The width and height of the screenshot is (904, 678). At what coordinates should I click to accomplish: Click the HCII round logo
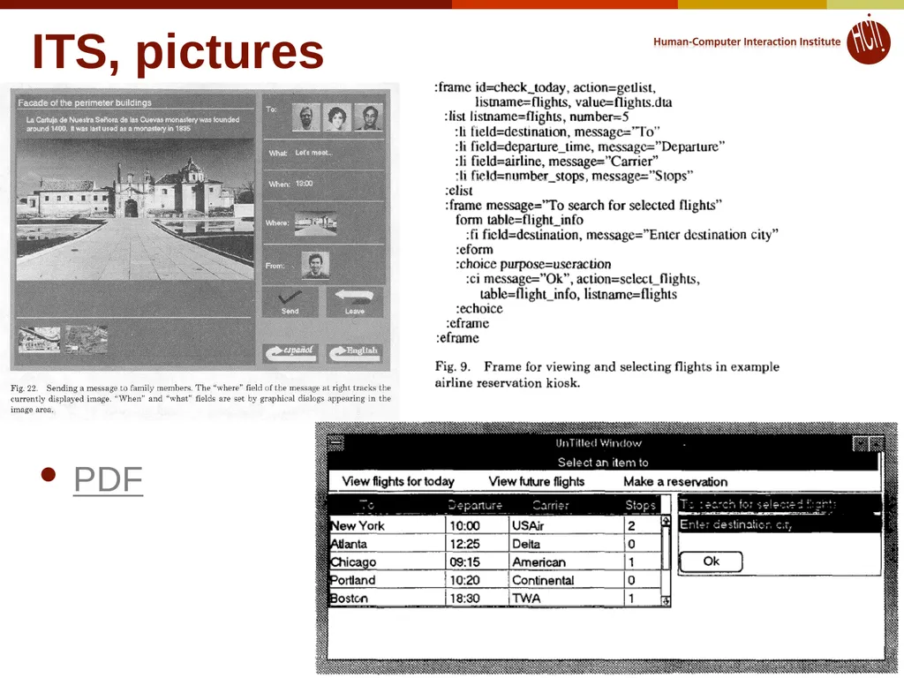pos(869,41)
